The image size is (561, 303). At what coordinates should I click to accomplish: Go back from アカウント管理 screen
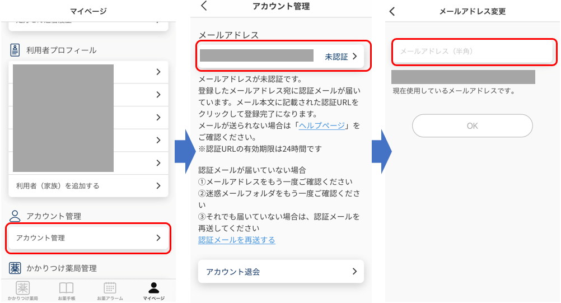(204, 6)
